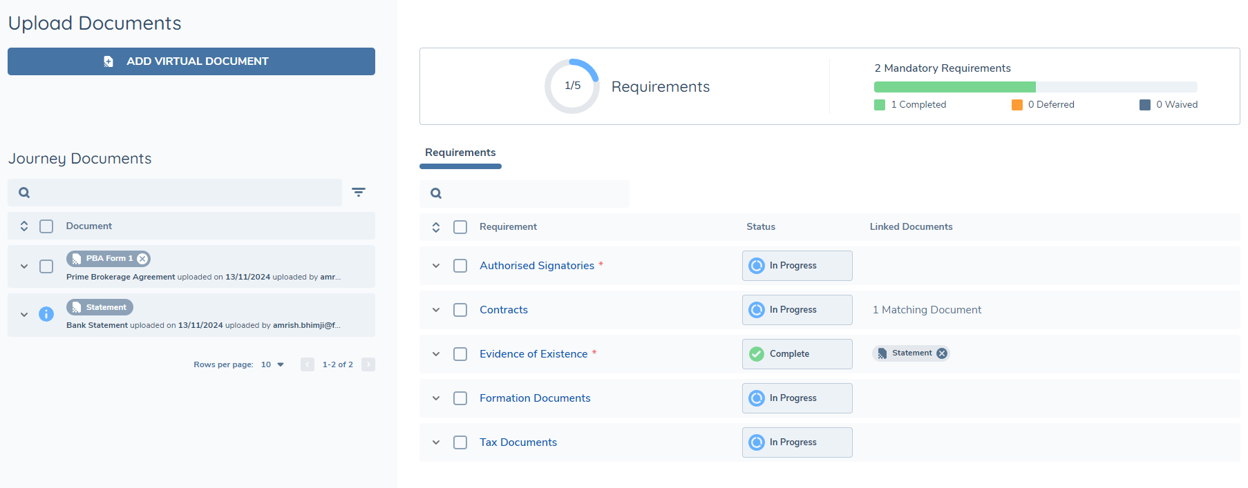The image size is (1248, 488).
Task: Click 1 Matching Document for Contracts
Action: 927,310
